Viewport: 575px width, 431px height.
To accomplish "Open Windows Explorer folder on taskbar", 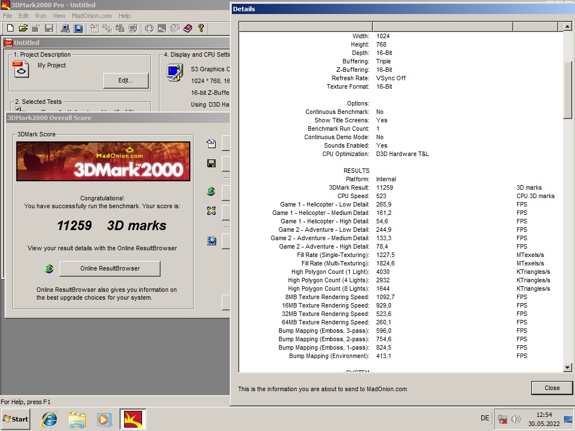I will pyautogui.click(x=77, y=419).
